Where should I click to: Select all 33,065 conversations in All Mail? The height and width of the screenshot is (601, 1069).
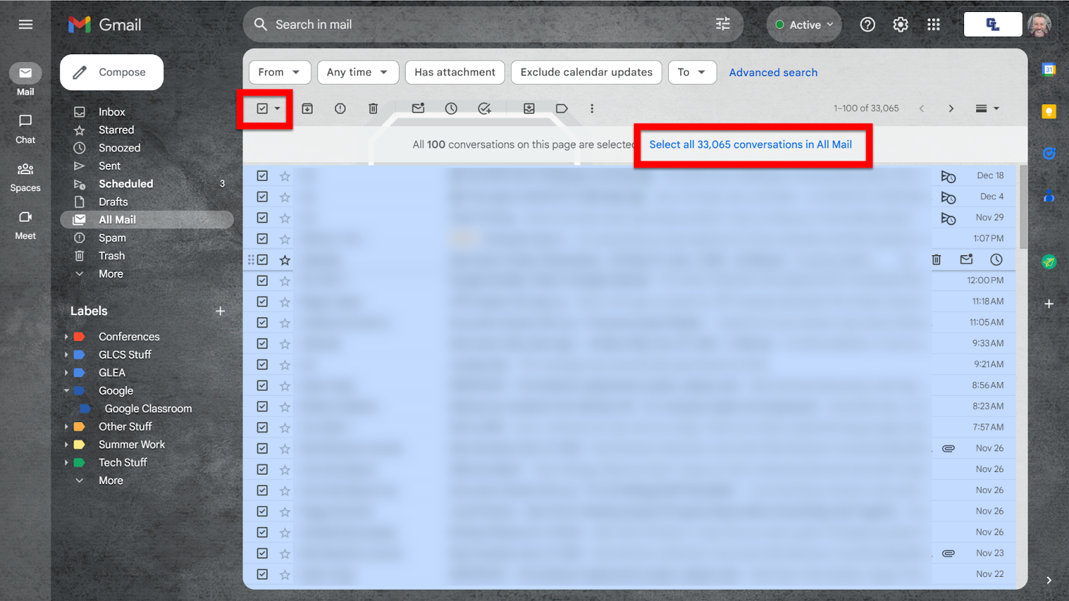pos(750,144)
